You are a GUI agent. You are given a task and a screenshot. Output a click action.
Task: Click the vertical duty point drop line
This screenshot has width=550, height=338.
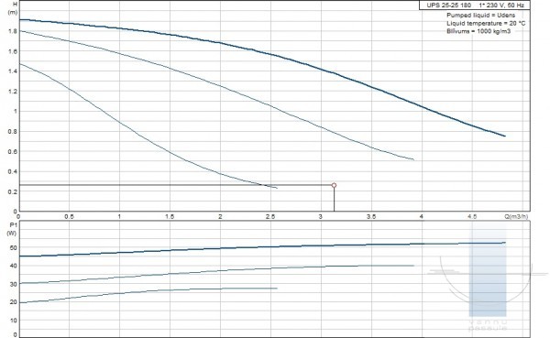[x=334, y=199]
